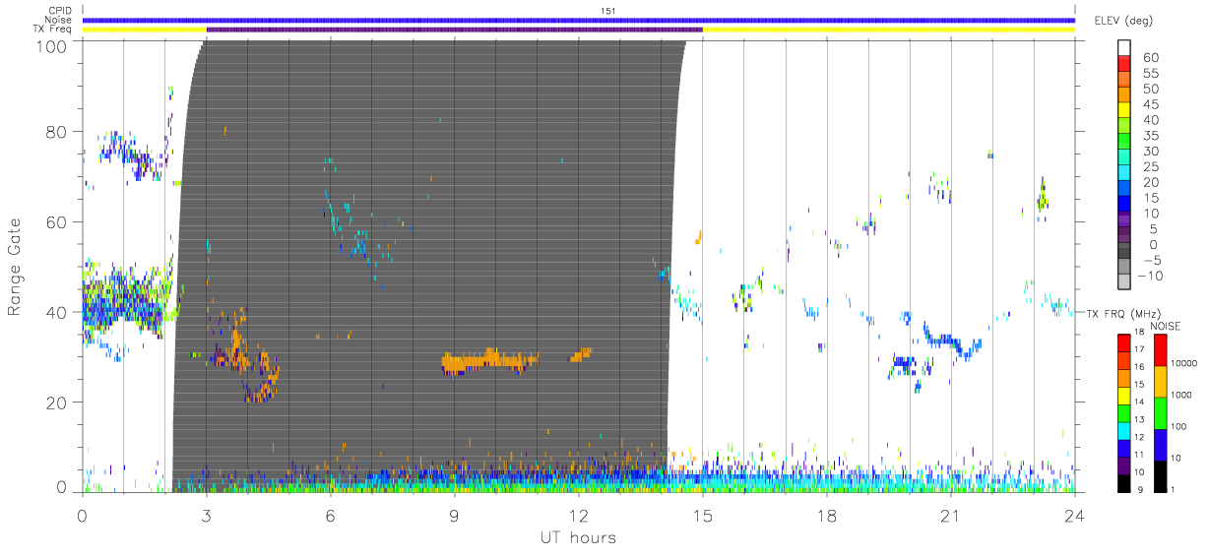Click the yellow swatch in ELEV colorbar
1209x558 pixels.
click(x=1123, y=110)
